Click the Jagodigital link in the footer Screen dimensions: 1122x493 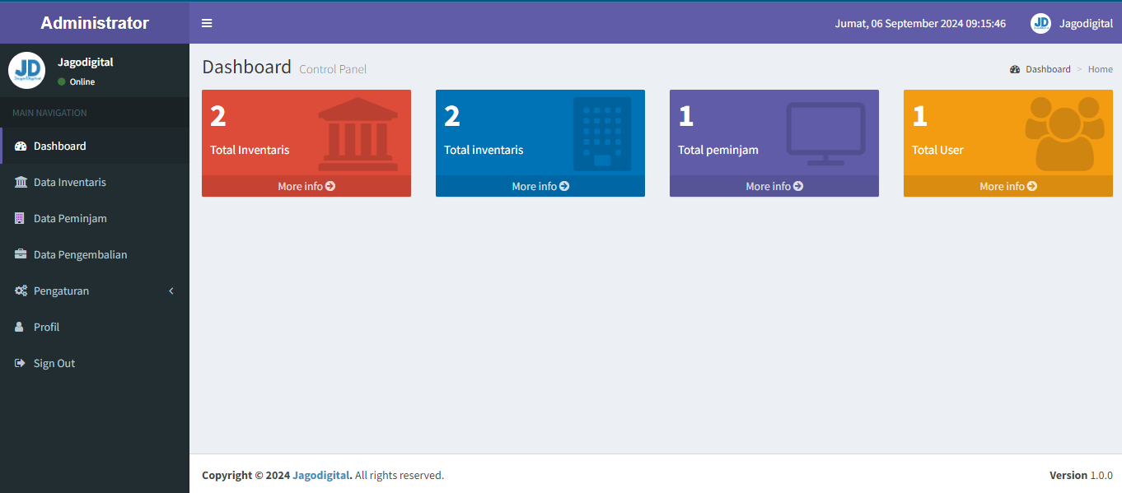click(322, 475)
